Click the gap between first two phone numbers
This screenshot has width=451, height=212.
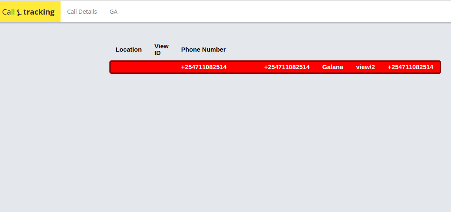(x=246, y=67)
